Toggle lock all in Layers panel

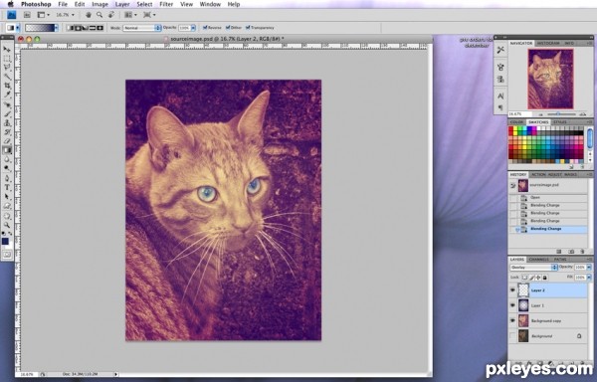point(545,278)
